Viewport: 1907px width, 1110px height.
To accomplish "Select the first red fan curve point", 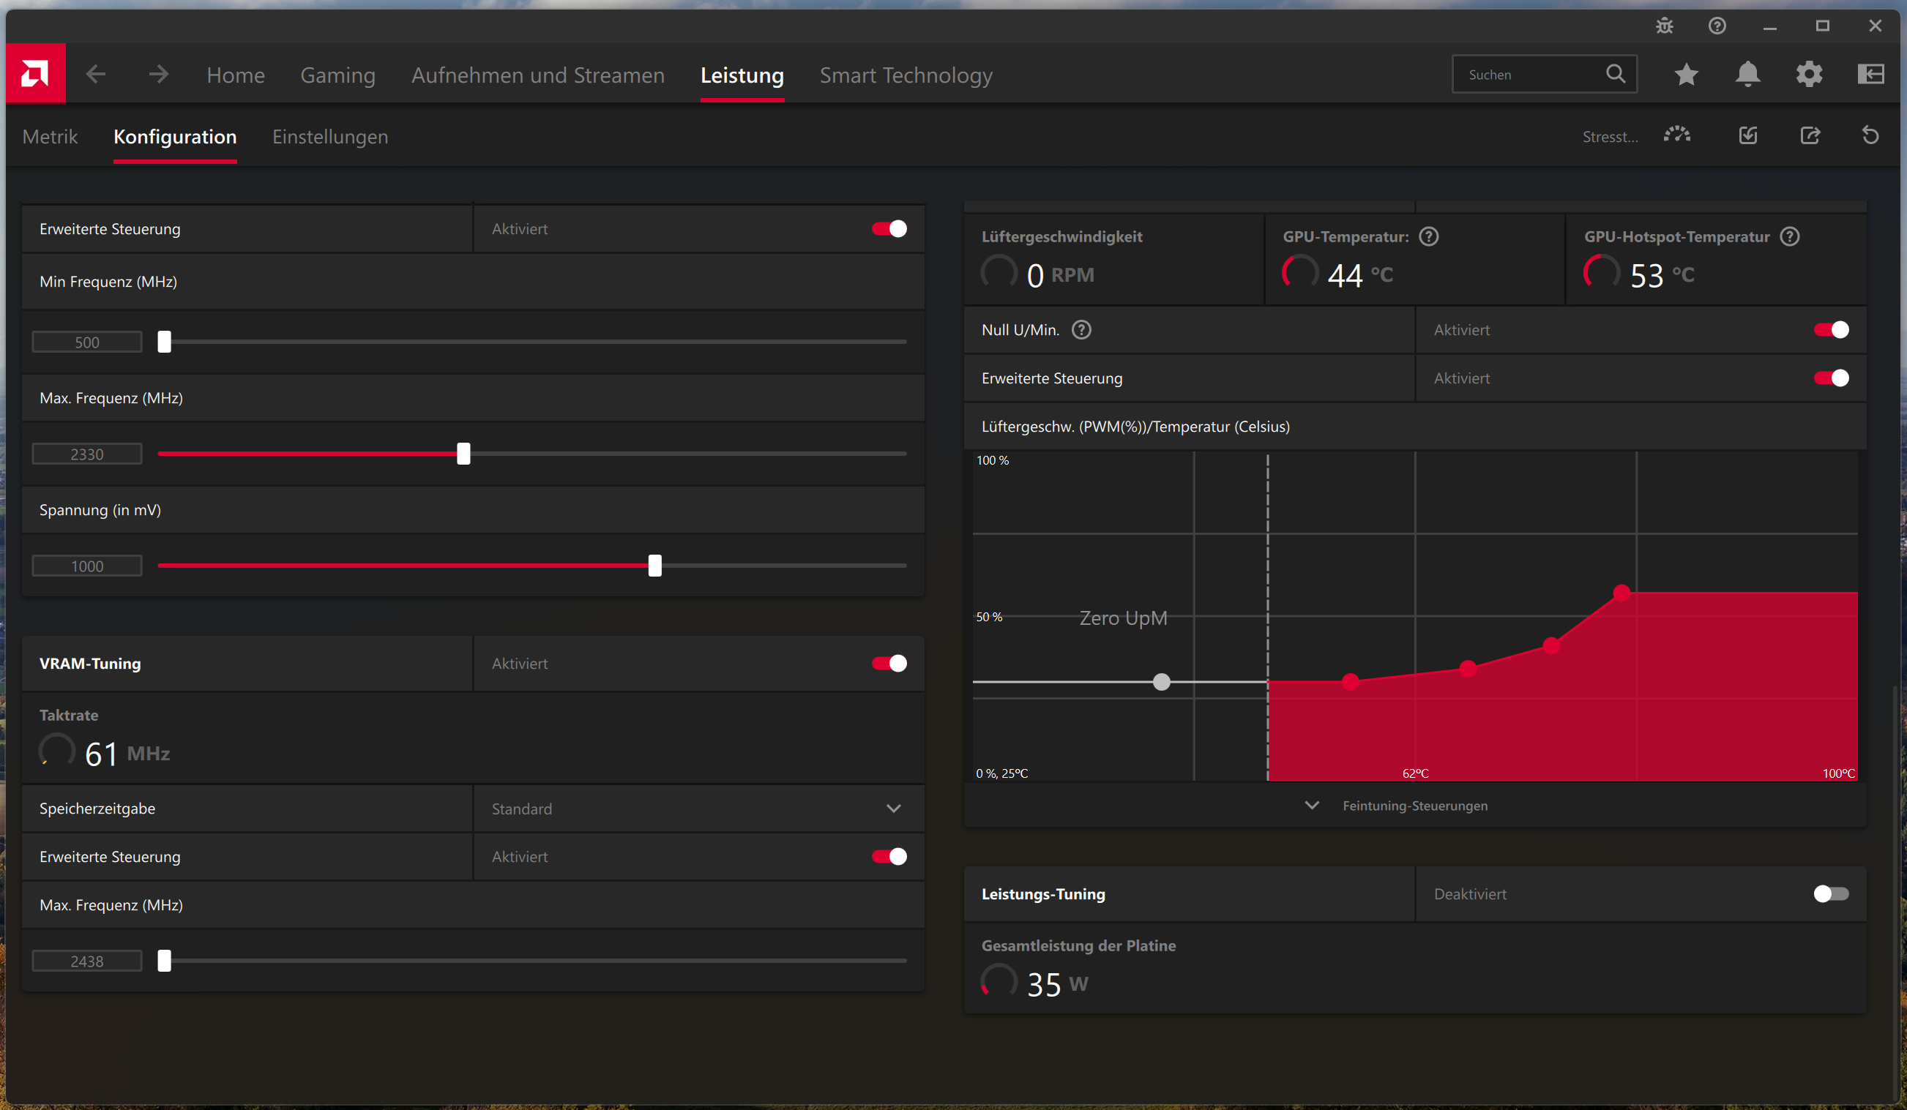I will (x=1351, y=682).
